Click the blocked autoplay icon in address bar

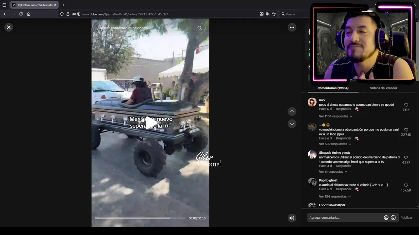pyautogui.click(x=79, y=14)
